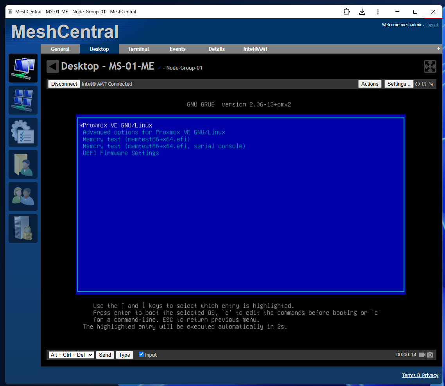Open the Terms & Privacy link

420,375
